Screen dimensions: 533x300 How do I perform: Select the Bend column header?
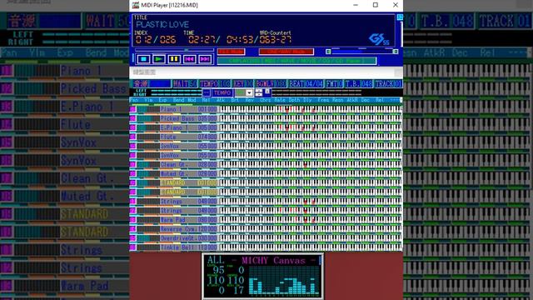(x=178, y=100)
